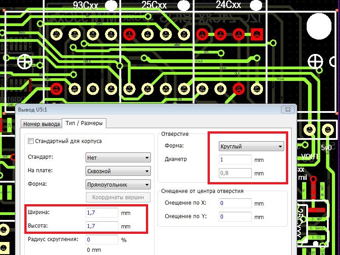Click the white marker dot beside 25Cxx
This screenshot has width=340, height=255.
pyautogui.click(x=183, y=5)
